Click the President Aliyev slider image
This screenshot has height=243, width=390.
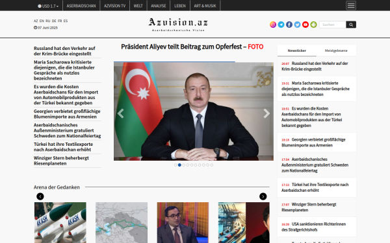click(x=194, y=111)
